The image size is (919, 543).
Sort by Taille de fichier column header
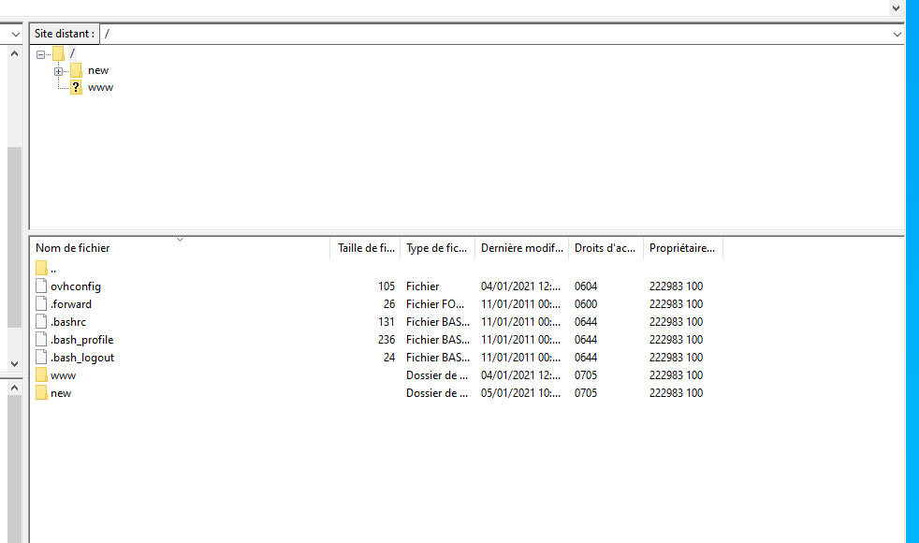pos(366,248)
